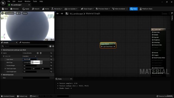The image size is (174, 98).
Task: Click the Layer DesertSand input pin
Action: click(x=102, y=47)
